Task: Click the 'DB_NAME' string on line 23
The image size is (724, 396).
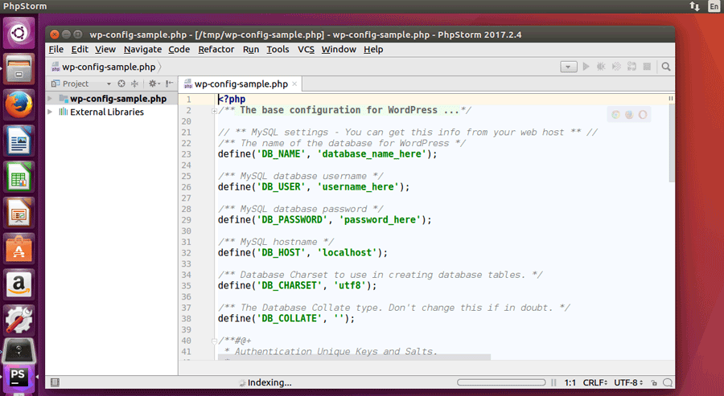Action: (x=281, y=154)
